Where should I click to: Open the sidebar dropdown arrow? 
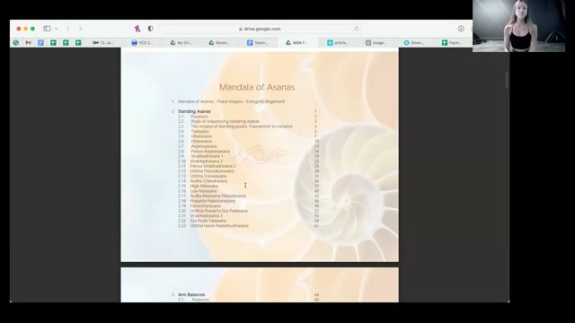56,29
